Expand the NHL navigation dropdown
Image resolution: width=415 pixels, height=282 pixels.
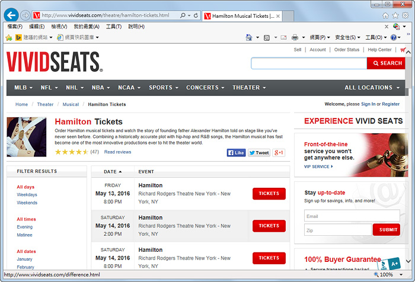(75, 88)
